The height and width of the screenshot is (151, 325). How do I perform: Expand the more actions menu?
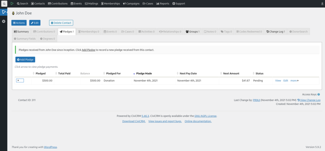coord(295,81)
